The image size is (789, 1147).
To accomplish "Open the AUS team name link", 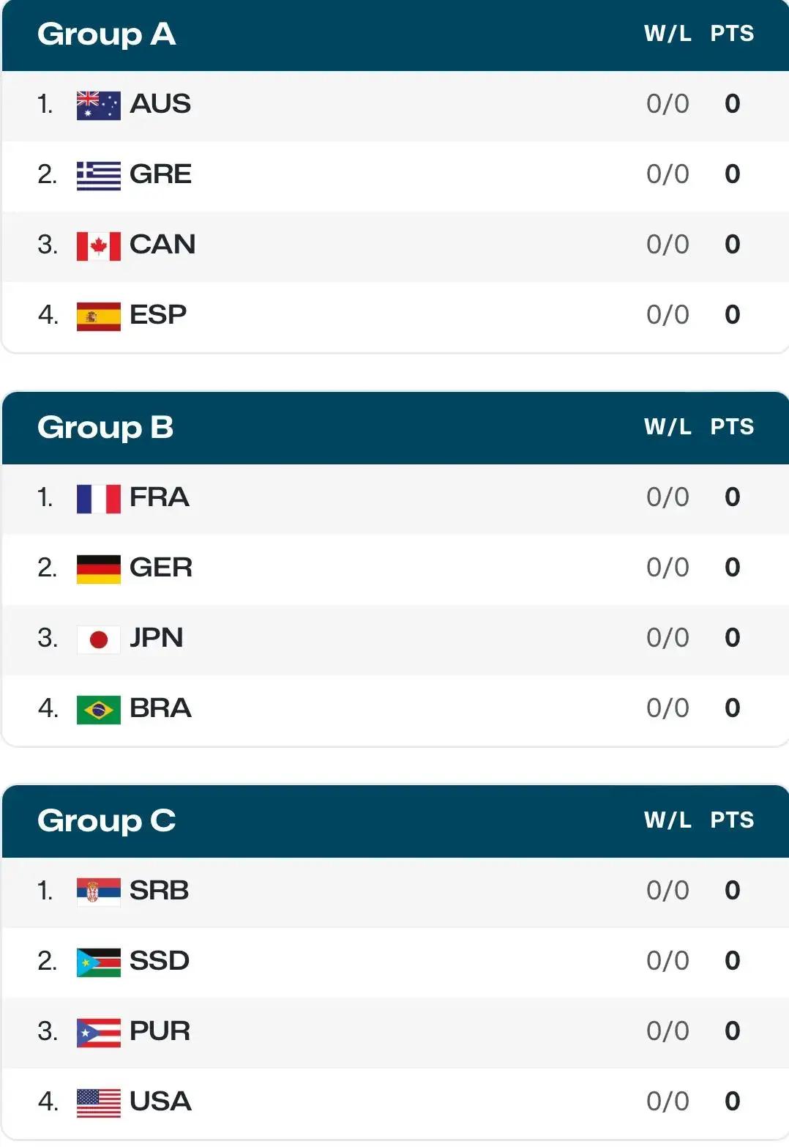I will pyautogui.click(x=160, y=104).
